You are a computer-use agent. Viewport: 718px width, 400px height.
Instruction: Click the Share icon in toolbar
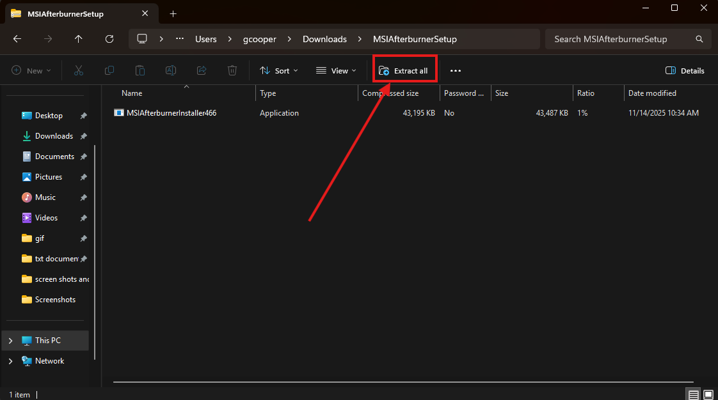(x=202, y=70)
